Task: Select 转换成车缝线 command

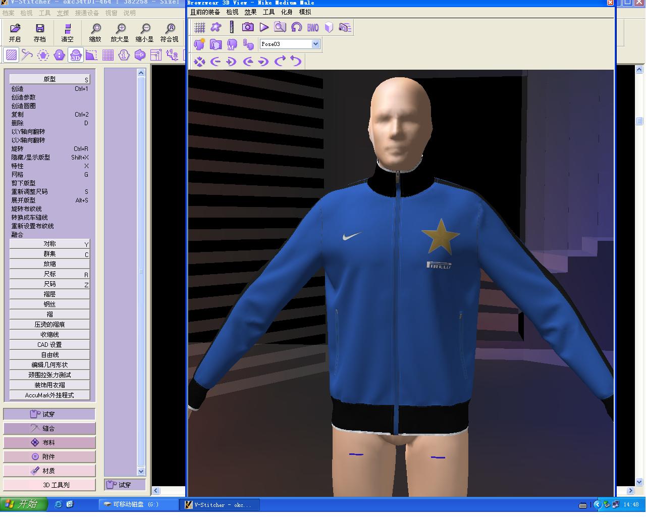Action: (x=30, y=218)
